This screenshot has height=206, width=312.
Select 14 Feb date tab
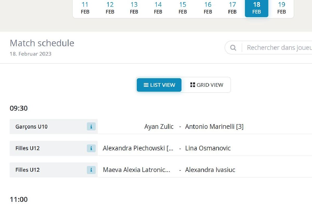(x=158, y=8)
